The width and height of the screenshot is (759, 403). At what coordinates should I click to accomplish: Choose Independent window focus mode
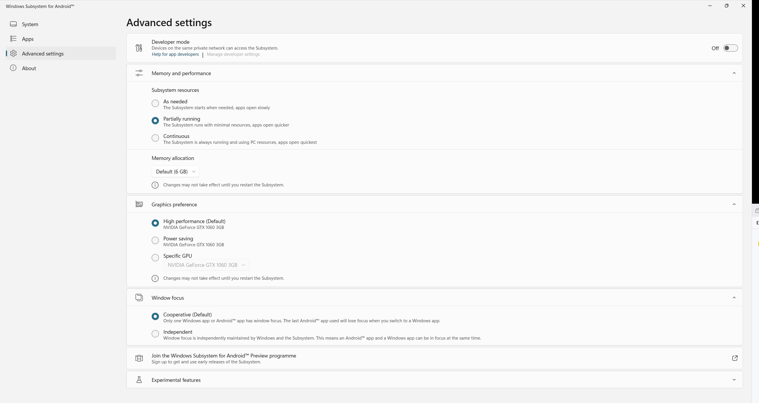pos(155,333)
